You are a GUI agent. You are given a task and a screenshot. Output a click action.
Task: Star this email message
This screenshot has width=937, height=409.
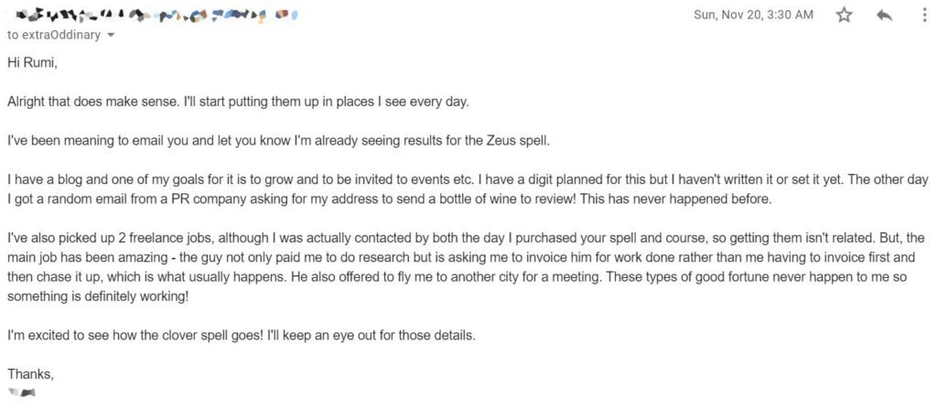(843, 15)
